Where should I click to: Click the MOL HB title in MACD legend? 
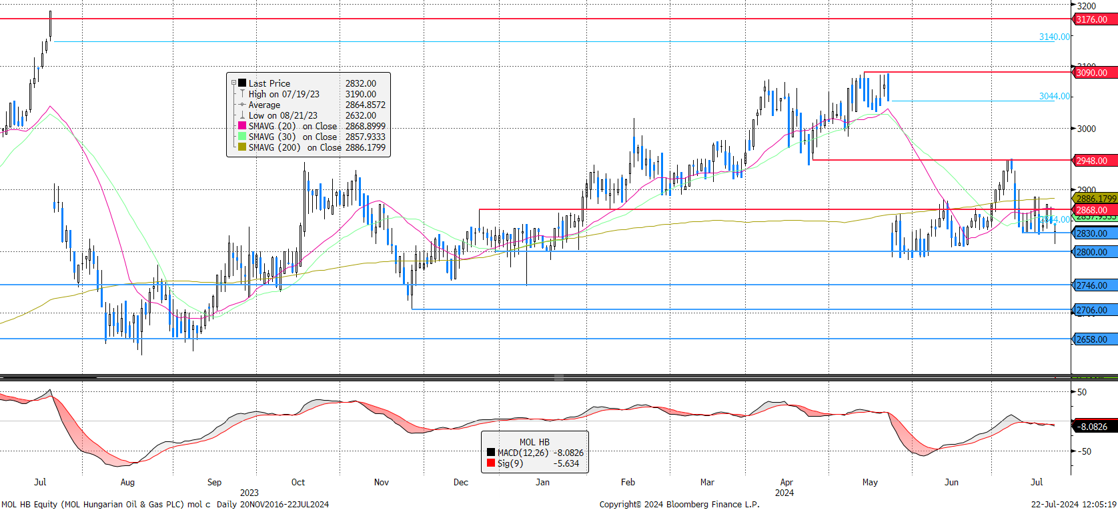(x=534, y=442)
